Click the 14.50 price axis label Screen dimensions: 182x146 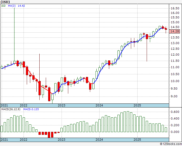(175, 27)
